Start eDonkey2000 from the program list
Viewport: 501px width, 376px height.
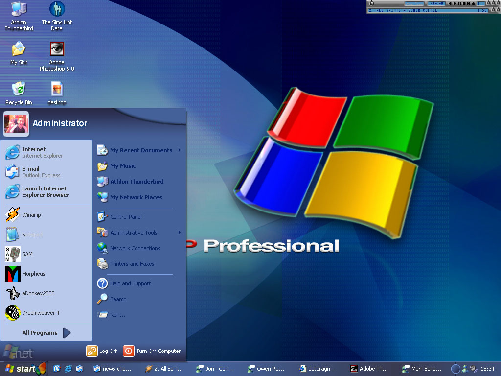38,293
